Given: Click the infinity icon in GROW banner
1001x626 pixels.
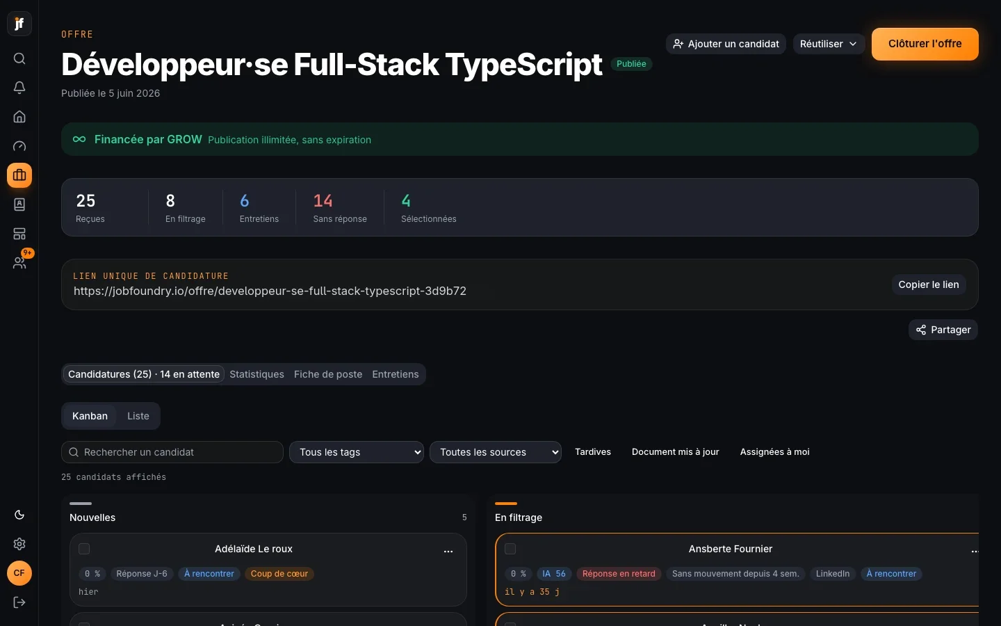Looking at the screenshot, I should pyautogui.click(x=79, y=139).
